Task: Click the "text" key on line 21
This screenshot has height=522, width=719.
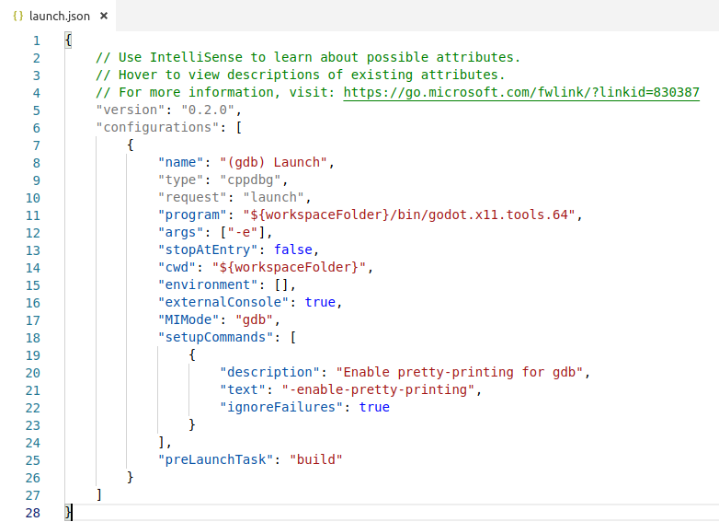Action: tap(243, 389)
